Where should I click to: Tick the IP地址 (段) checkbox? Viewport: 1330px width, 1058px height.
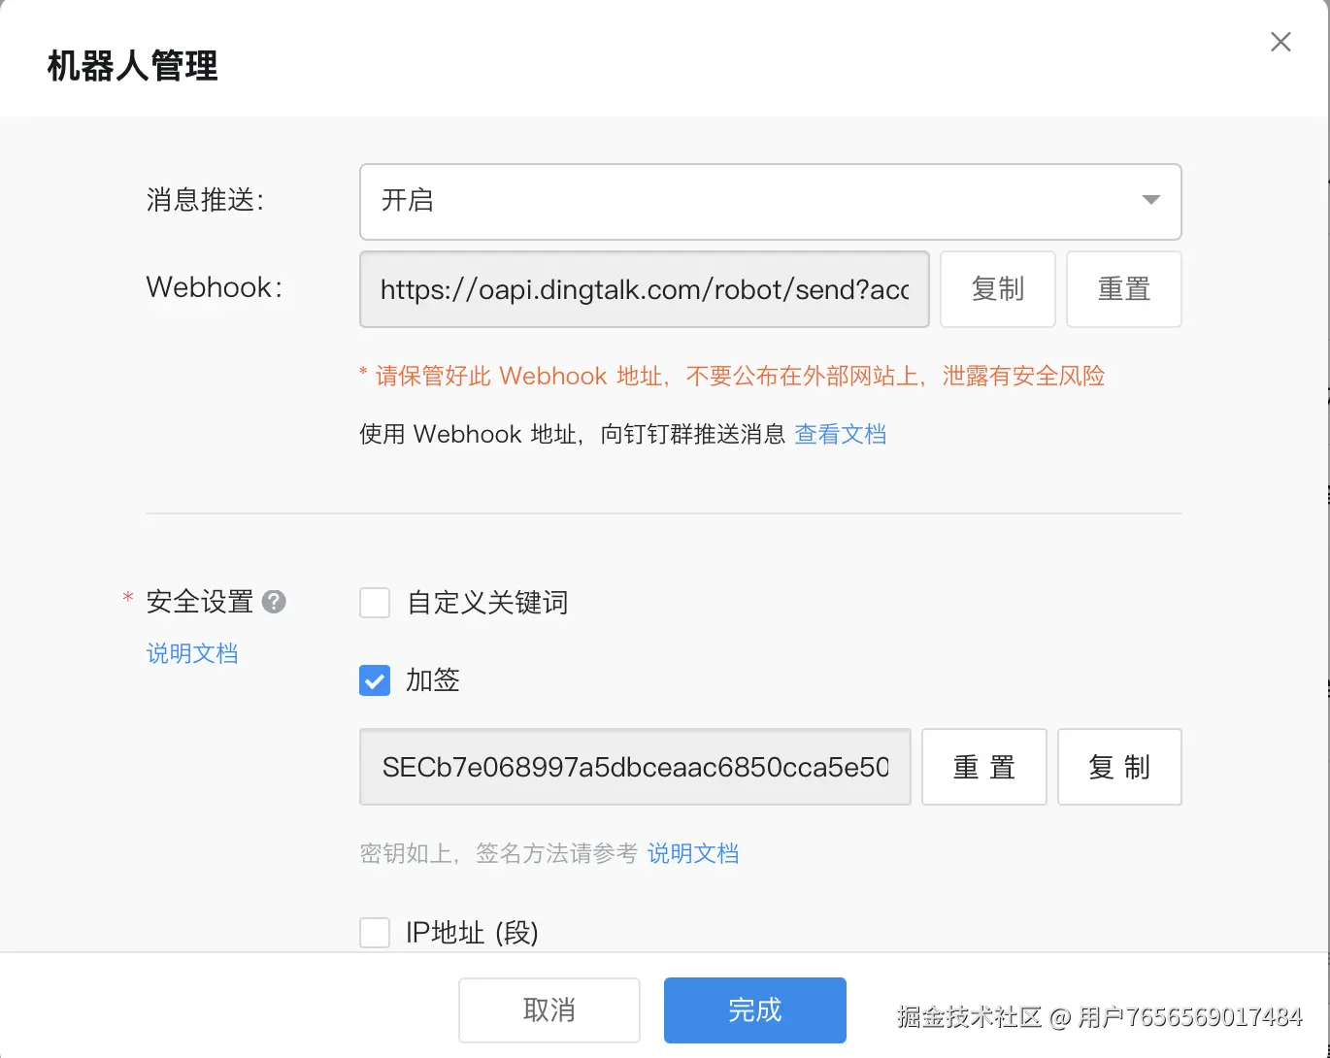(x=375, y=933)
